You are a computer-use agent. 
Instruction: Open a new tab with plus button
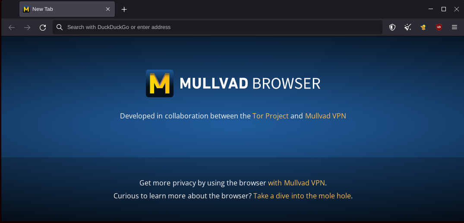[124, 9]
